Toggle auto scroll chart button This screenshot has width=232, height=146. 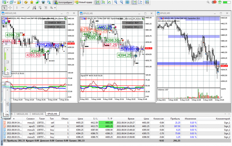coord(134,2)
